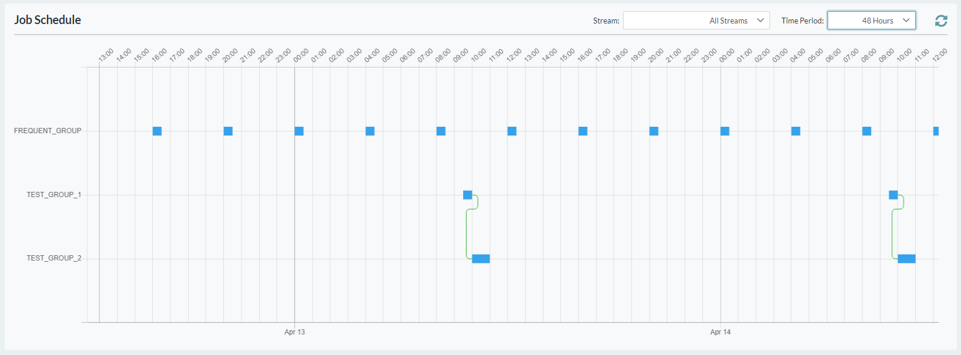Click the TEST_GROUP_2 job block on Apr 13

point(480,258)
